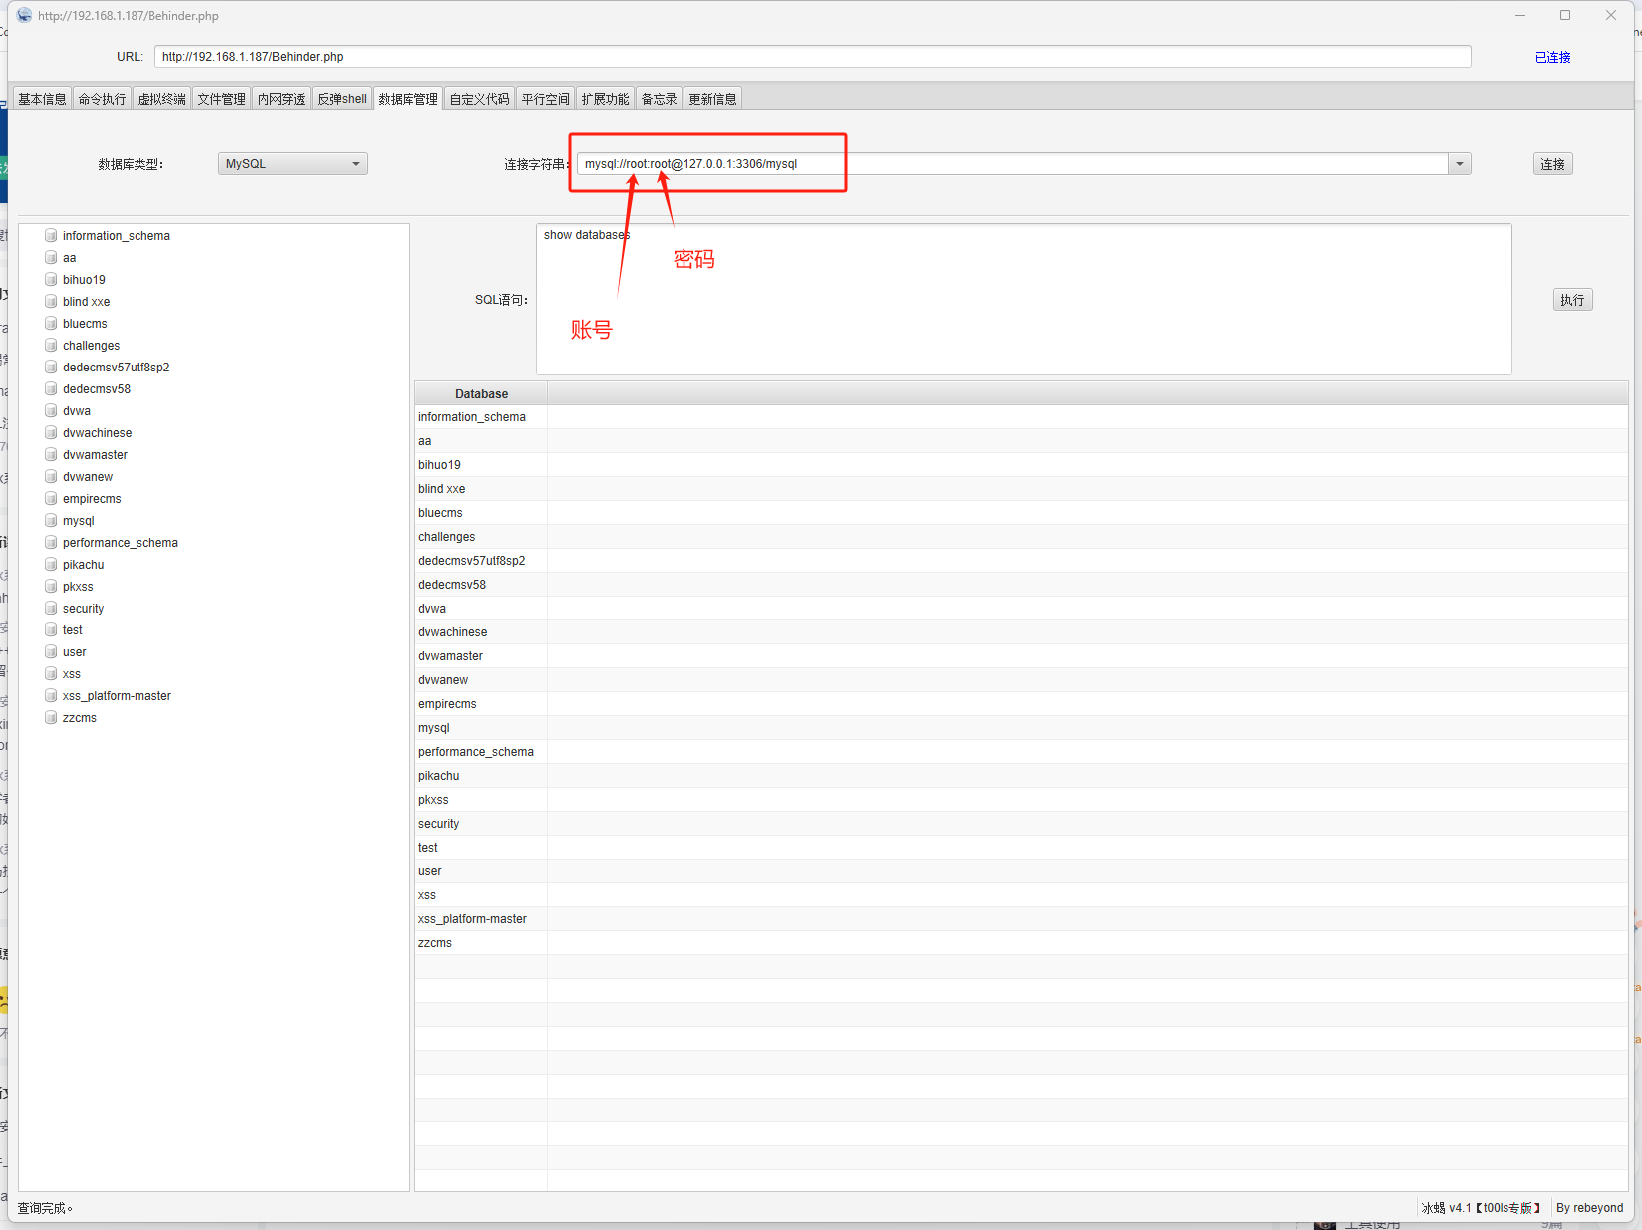Open the 数据库类型 MySQL dropdown

[x=293, y=164]
